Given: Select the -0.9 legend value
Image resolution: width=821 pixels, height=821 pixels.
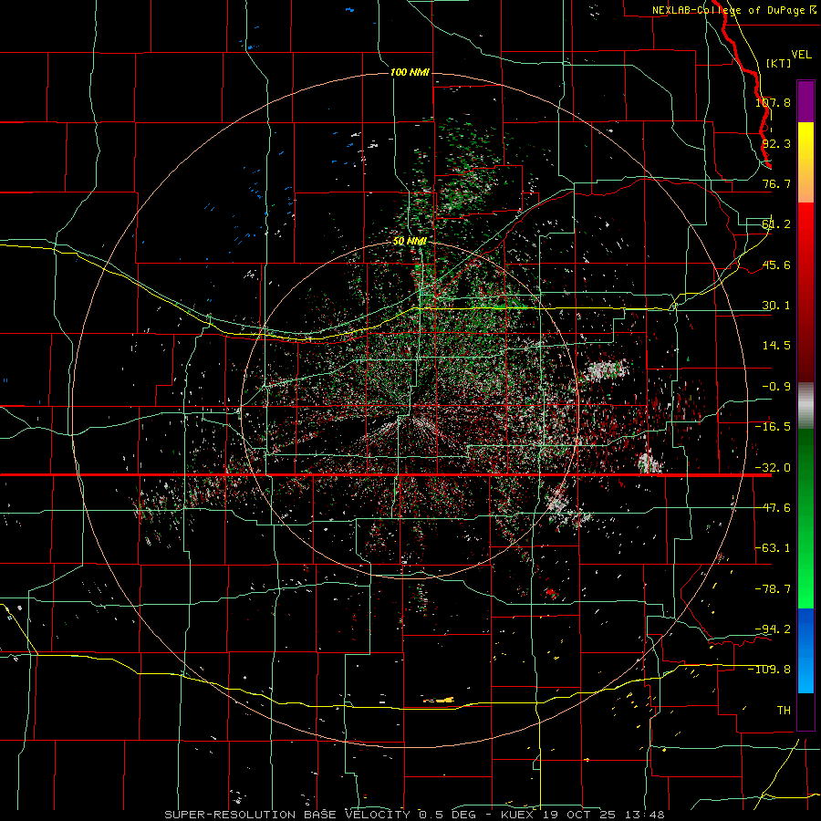Looking at the screenshot, I should [x=776, y=387].
